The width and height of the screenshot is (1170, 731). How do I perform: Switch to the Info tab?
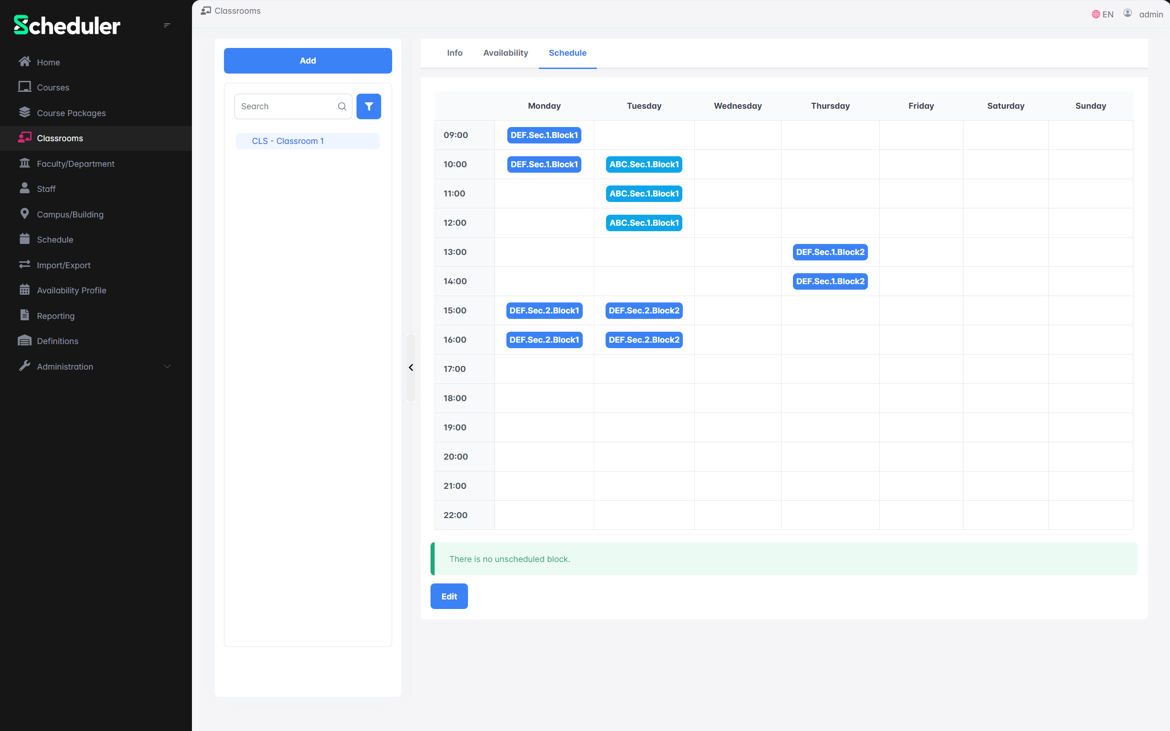[454, 53]
